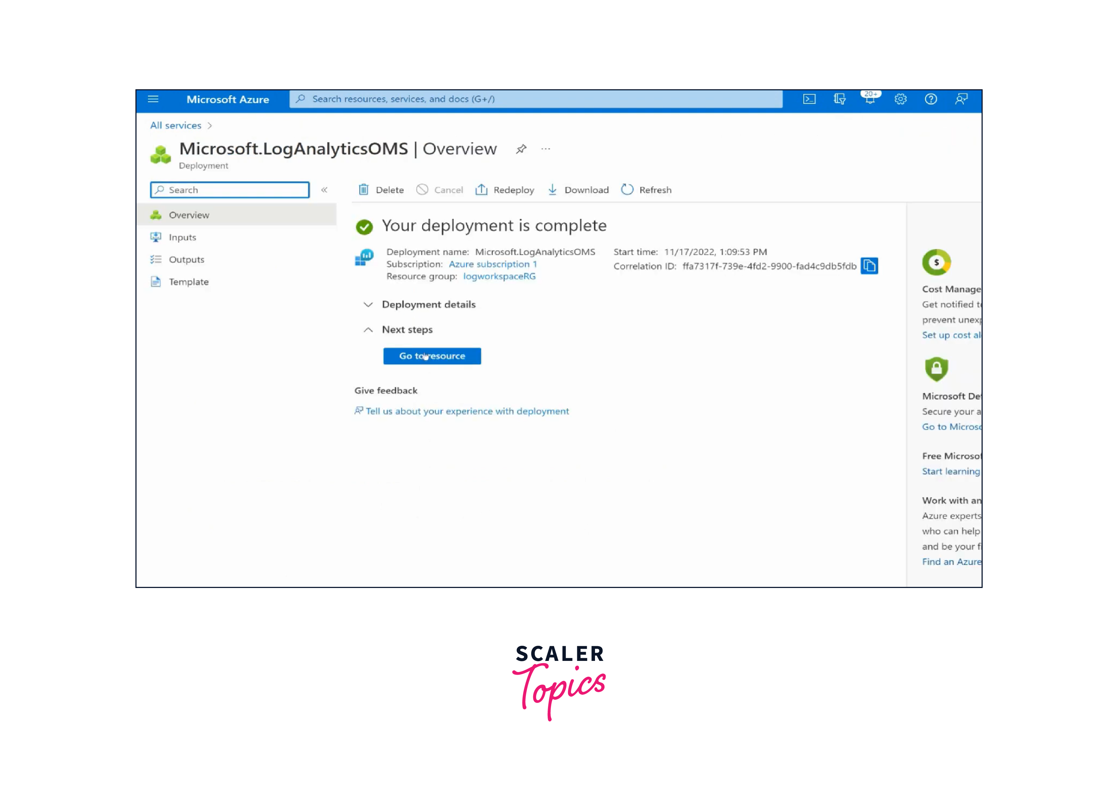Open the logworkspaceRG resource group link
This screenshot has height=789, width=1118.
pos(499,276)
